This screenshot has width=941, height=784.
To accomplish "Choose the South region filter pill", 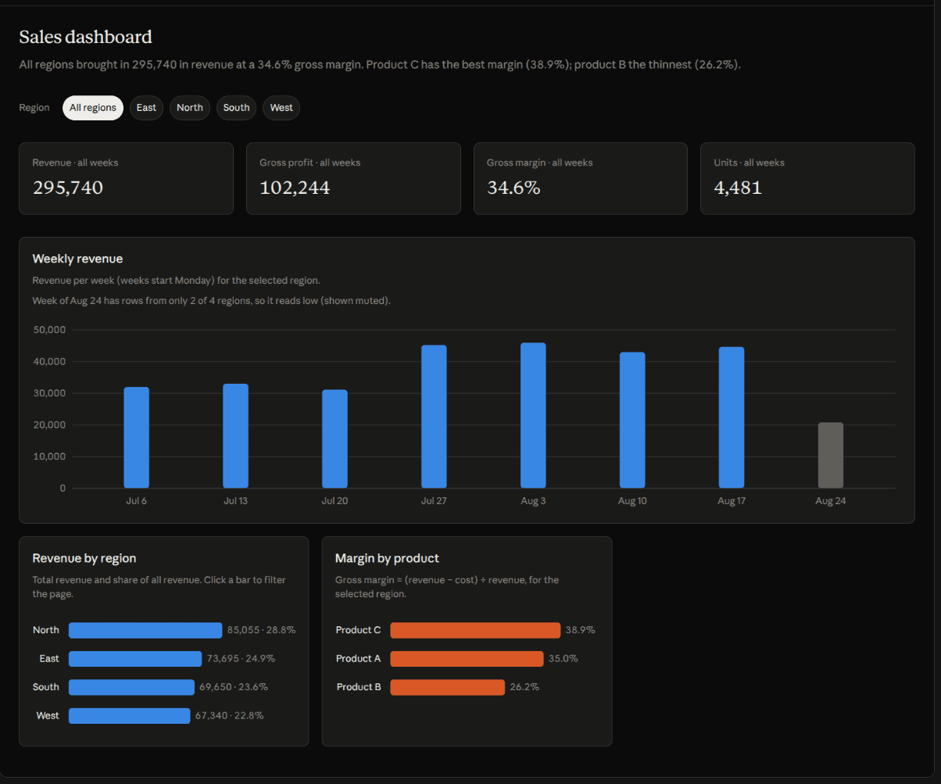I will tap(236, 108).
